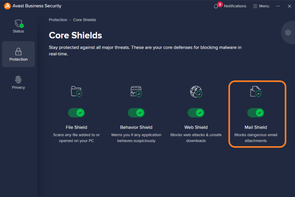Go back to Protection breadcrumb

[x=58, y=20]
